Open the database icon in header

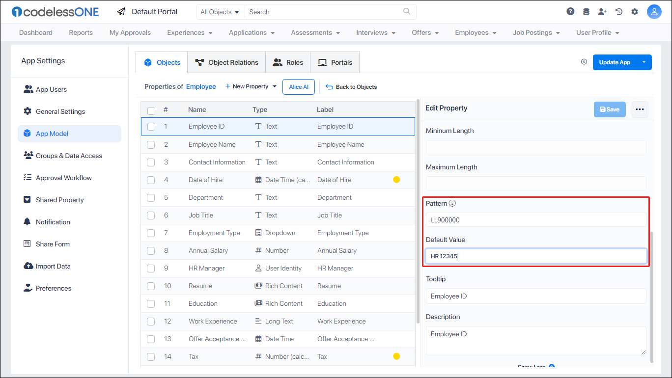tap(586, 12)
